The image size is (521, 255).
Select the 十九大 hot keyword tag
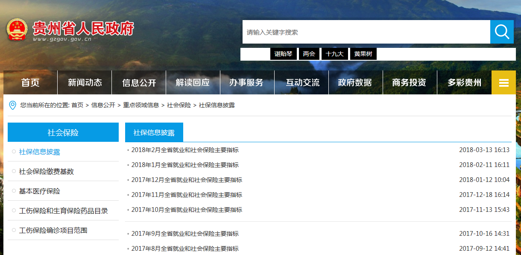pyautogui.click(x=334, y=54)
